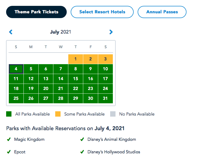The width and height of the screenshot is (199, 160).
Task: Click the yellow Some Parks Available swatch
Action: [58, 114]
